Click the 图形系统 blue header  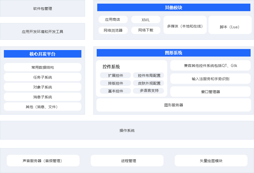pyautogui.click(x=173, y=53)
